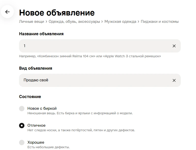Open 'Пиджаки и костюмы' breadcrumb
Viewport: 196px width, 150px height.
(160, 22)
